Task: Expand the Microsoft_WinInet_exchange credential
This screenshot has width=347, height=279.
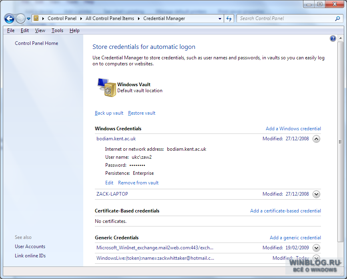Action: pos(316,248)
